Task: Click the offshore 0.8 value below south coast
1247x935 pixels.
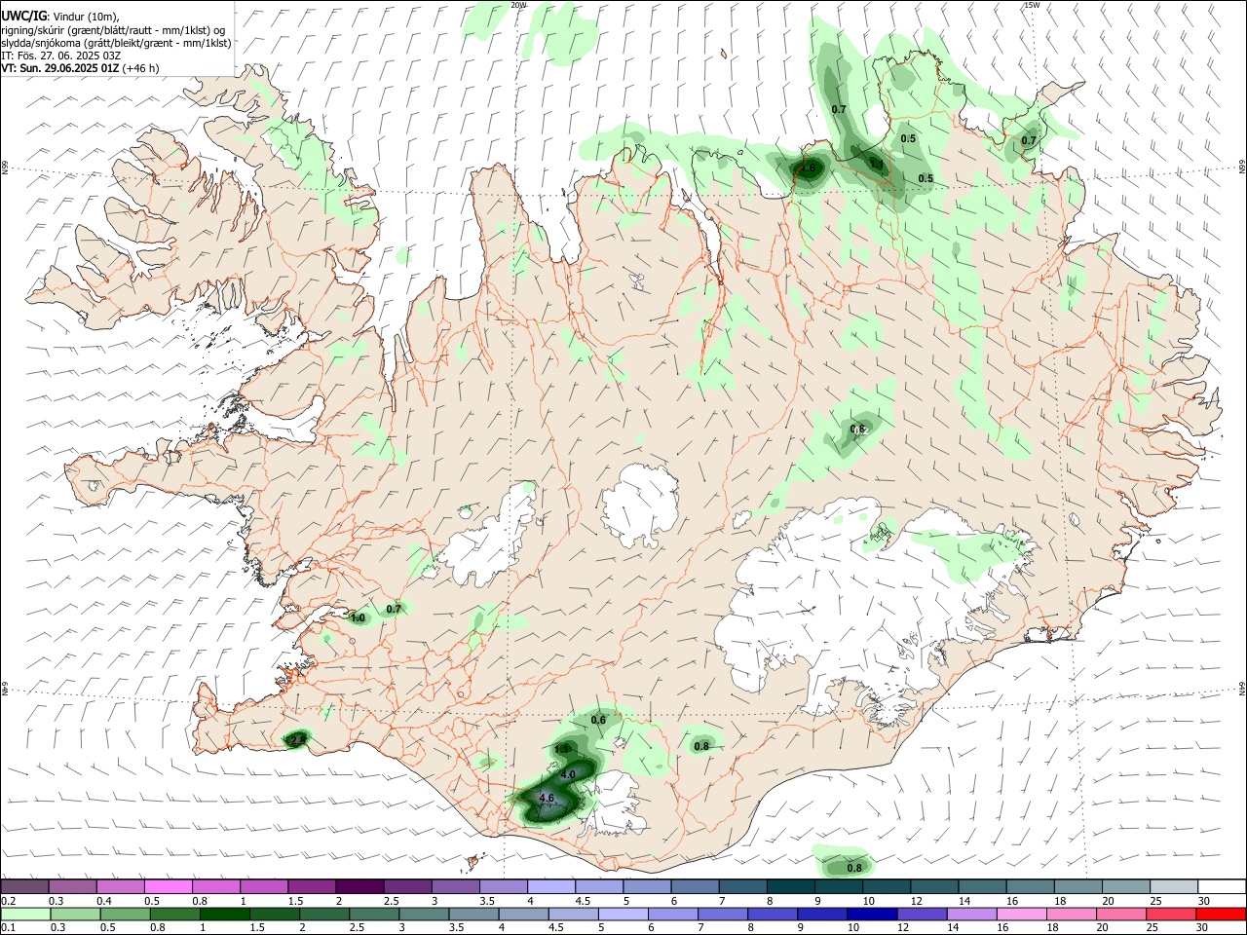Action: point(854,868)
